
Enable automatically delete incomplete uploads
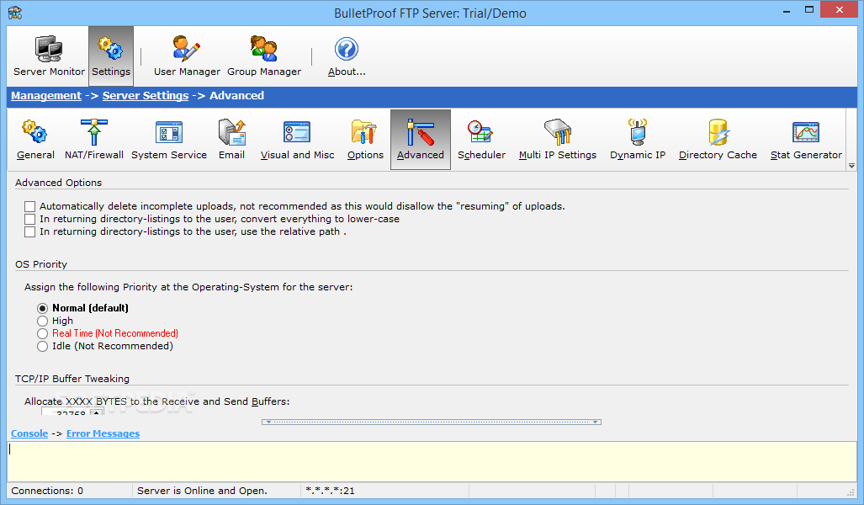(29, 206)
